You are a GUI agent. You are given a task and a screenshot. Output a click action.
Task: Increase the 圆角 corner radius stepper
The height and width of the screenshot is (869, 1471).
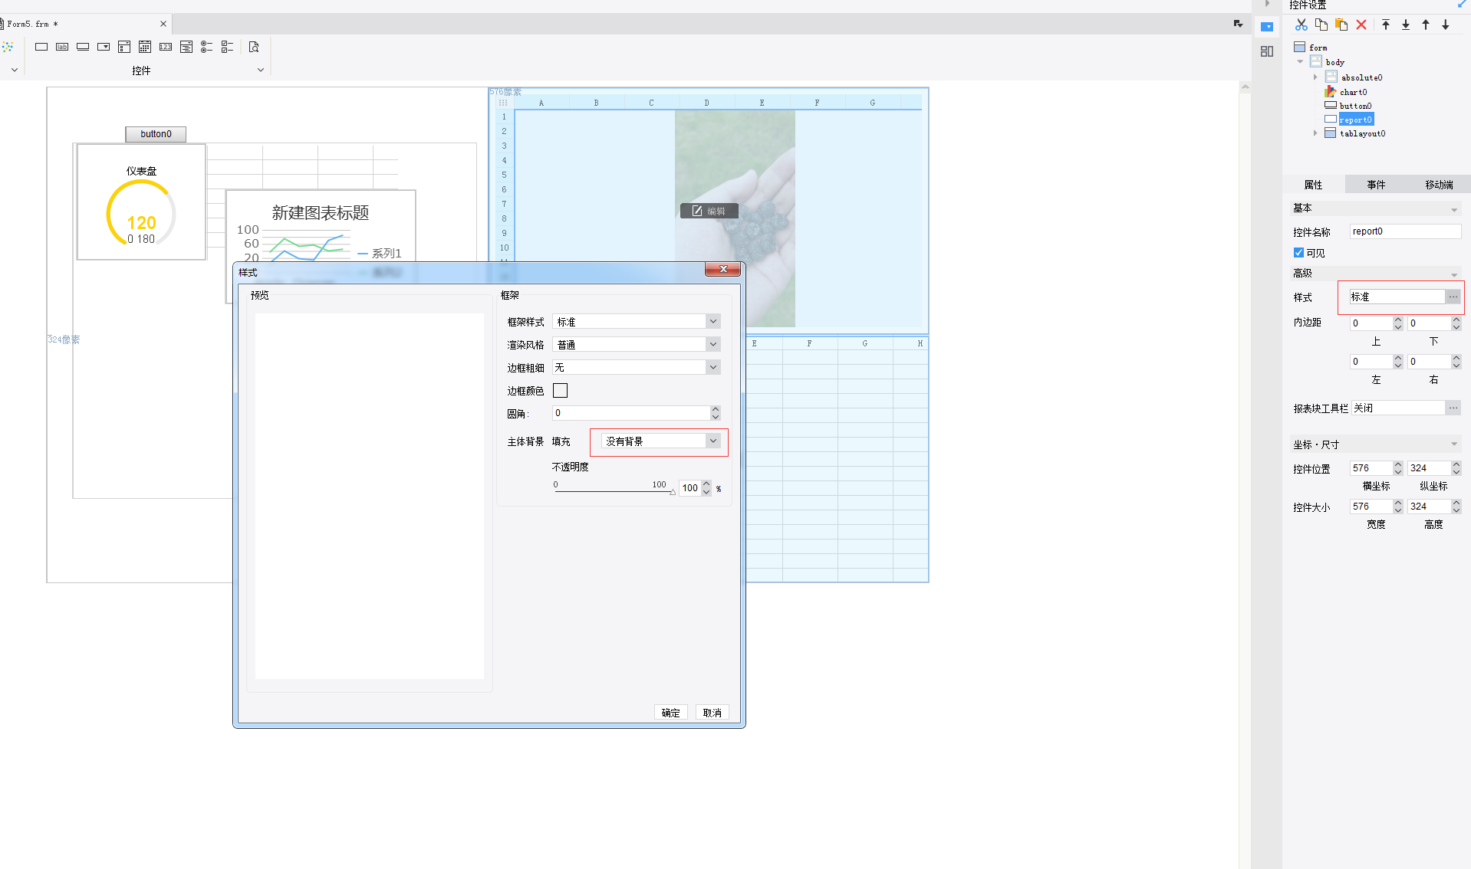coord(715,409)
